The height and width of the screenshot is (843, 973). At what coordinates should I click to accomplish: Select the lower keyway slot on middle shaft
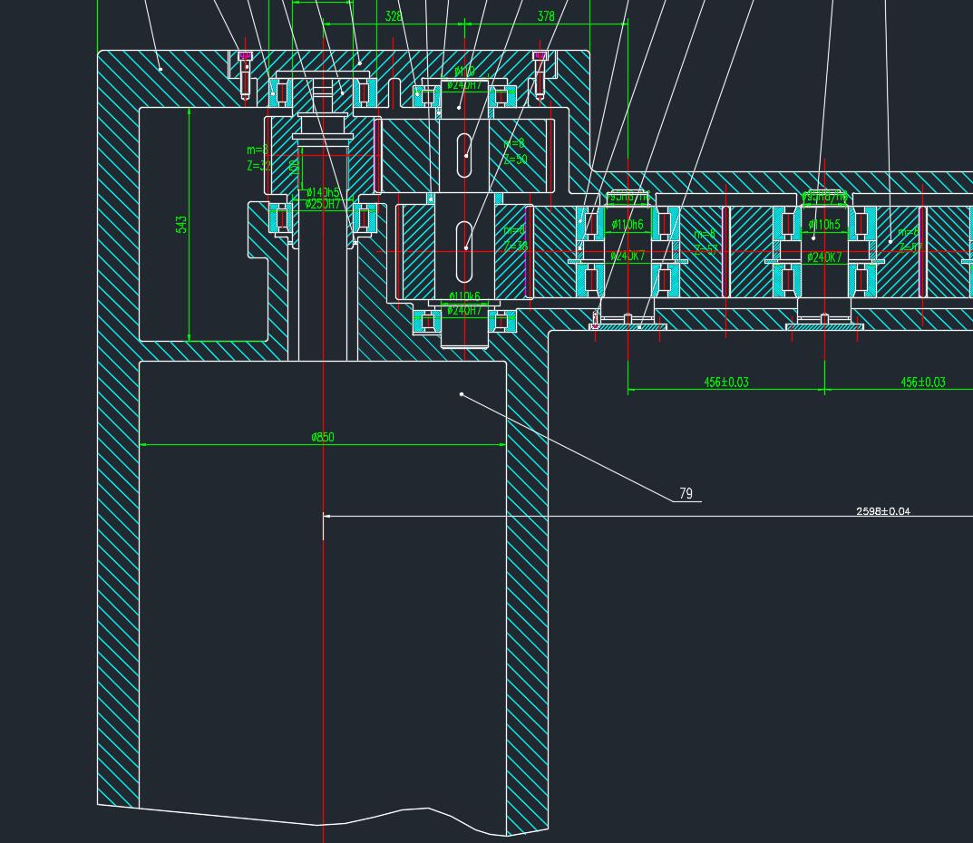[x=465, y=250]
